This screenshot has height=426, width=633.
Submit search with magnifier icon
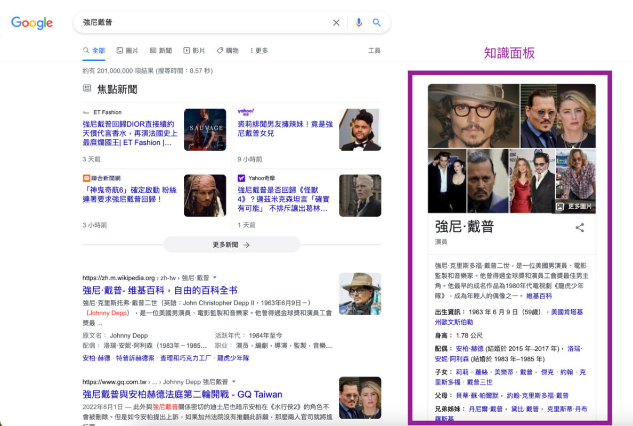(376, 22)
